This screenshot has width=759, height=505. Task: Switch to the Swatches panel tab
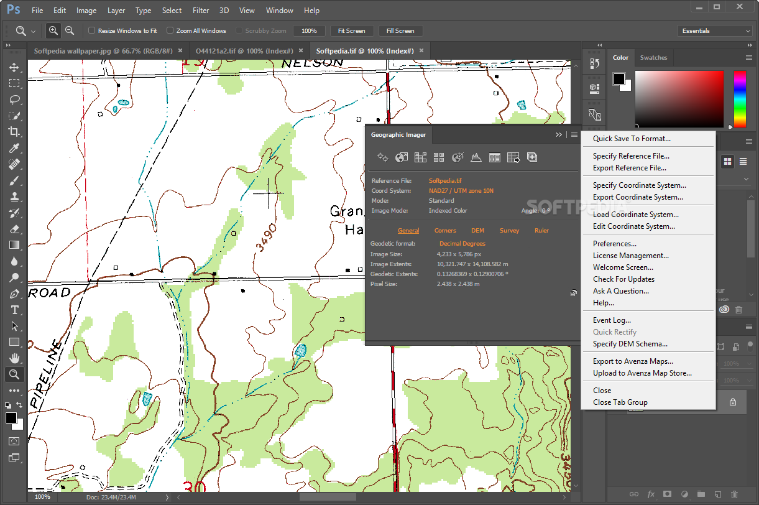coord(653,57)
